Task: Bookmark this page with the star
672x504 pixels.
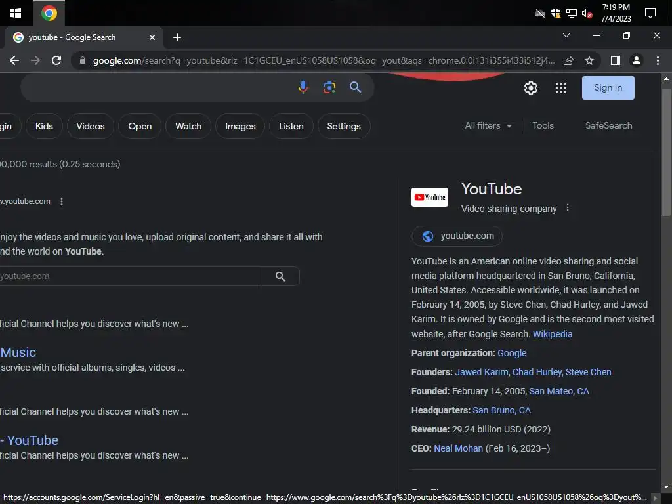Action: [x=589, y=60]
